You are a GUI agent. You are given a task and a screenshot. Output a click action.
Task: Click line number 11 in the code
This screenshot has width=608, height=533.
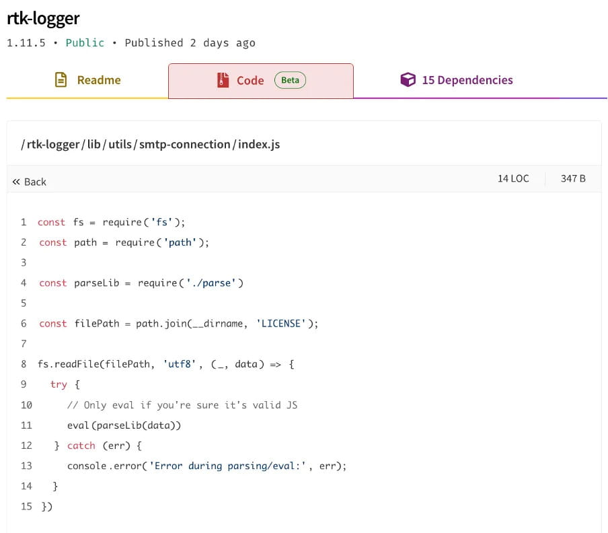26,425
